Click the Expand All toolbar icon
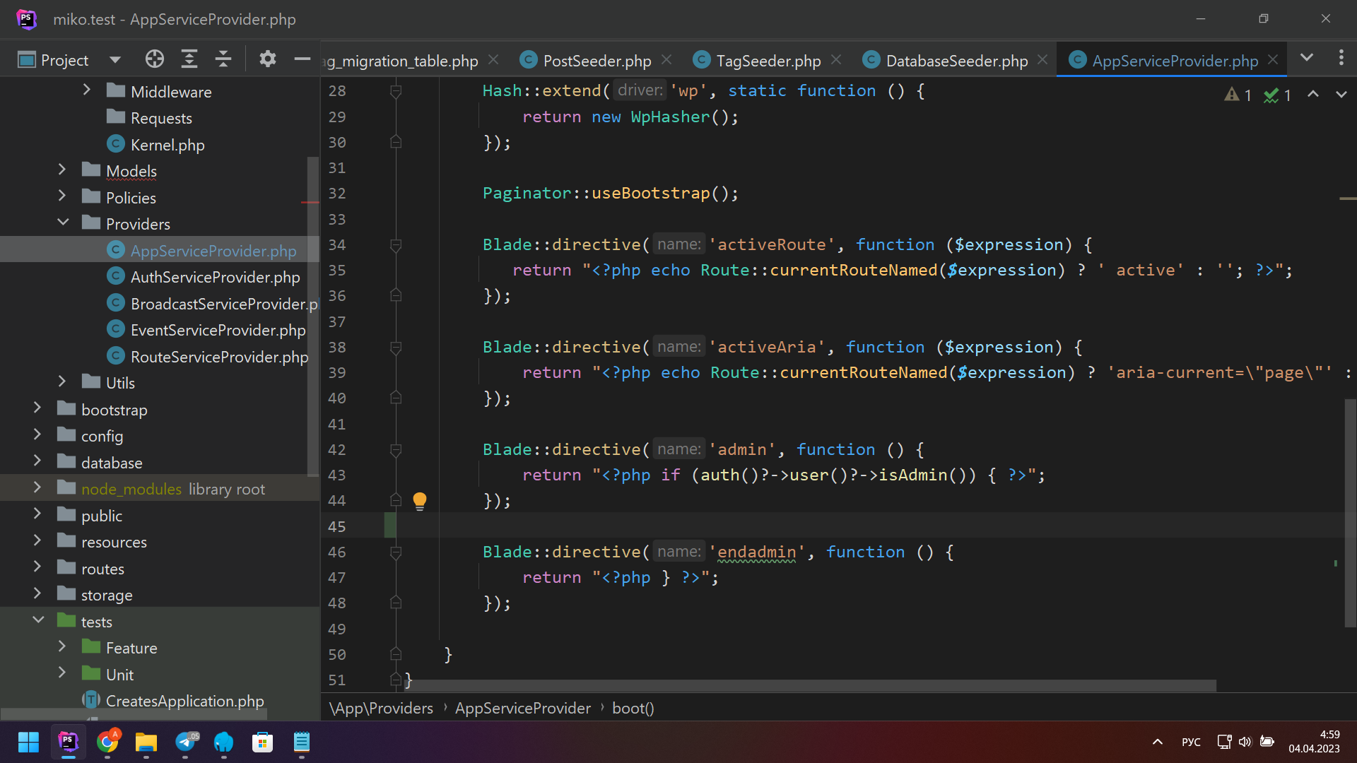The width and height of the screenshot is (1357, 763). (189, 59)
